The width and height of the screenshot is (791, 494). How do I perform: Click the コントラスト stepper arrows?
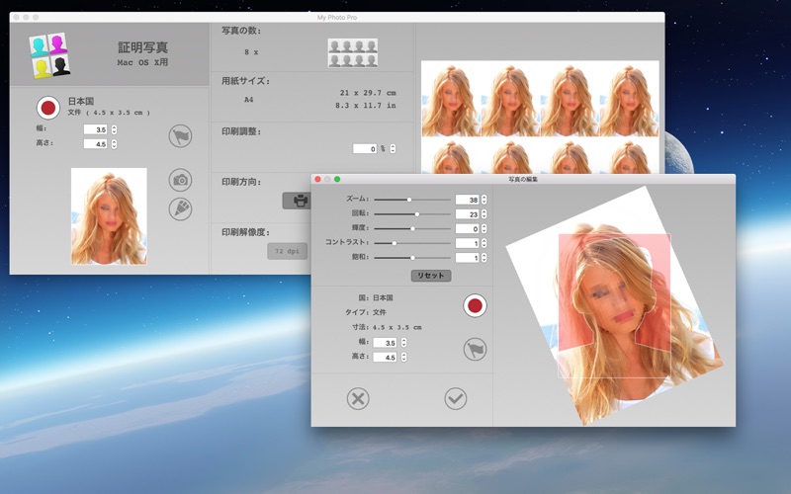[x=483, y=243]
